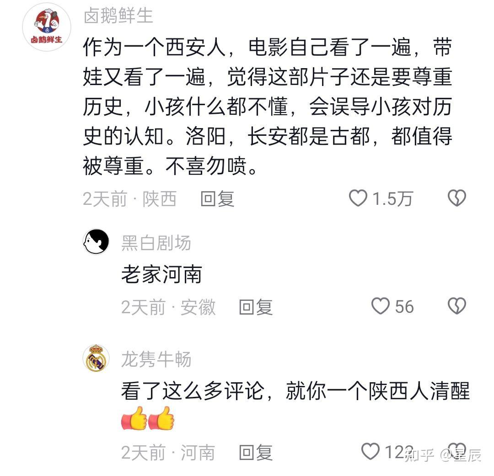
Task: Open username 黑白剧场
Action: click(x=156, y=243)
